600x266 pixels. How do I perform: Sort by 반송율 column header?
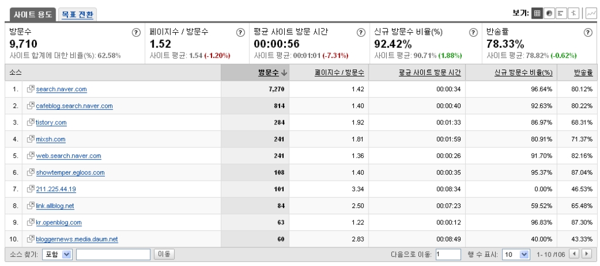pos(583,72)
